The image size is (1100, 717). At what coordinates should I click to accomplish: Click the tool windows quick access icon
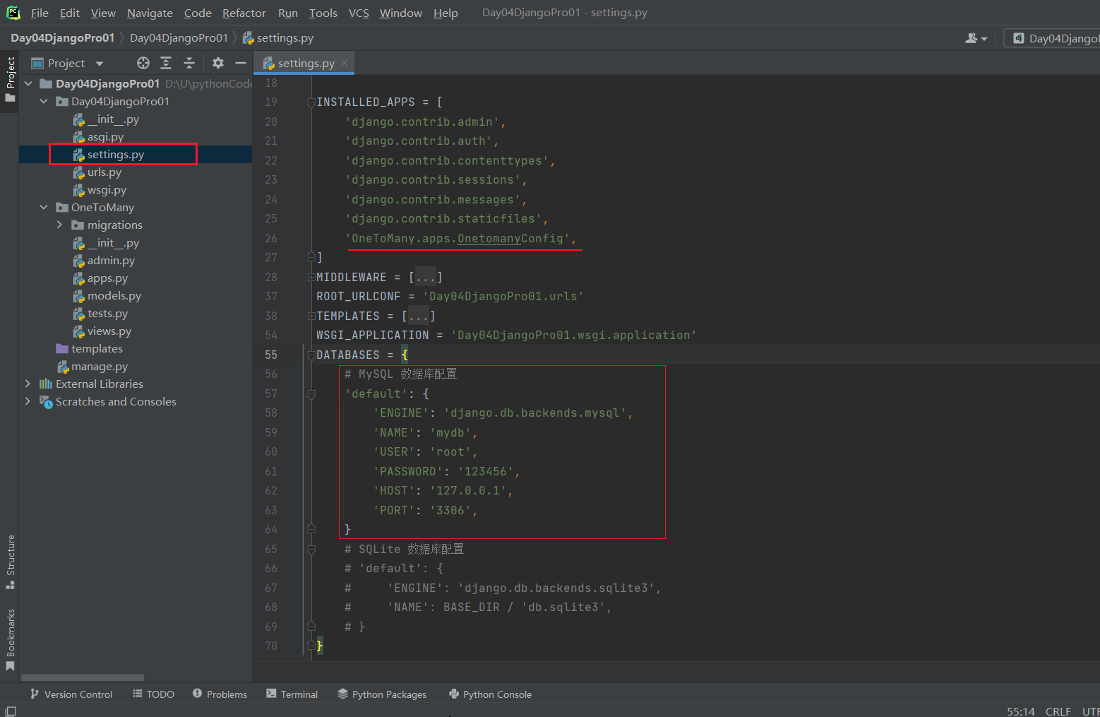[11, 711]
